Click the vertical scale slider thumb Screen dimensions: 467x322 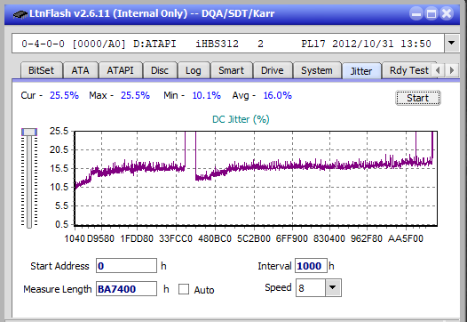(x=29, y=132)
